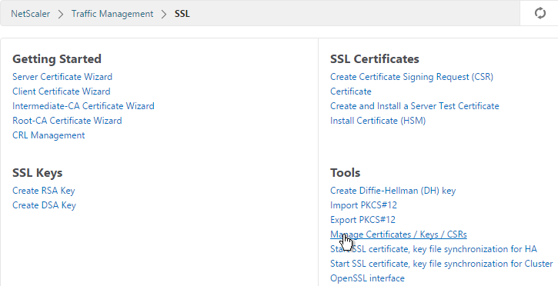Open CRL Management link
The height and width of the screenshot is (286, 558).
coord(48,135)
